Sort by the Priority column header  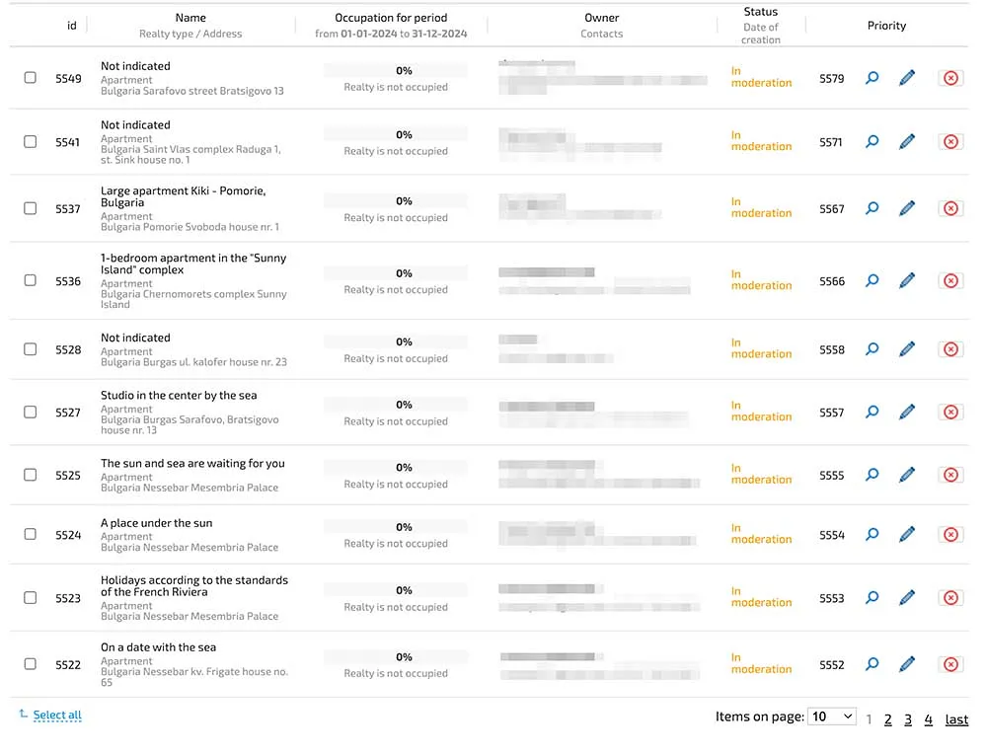pos(886,26)
